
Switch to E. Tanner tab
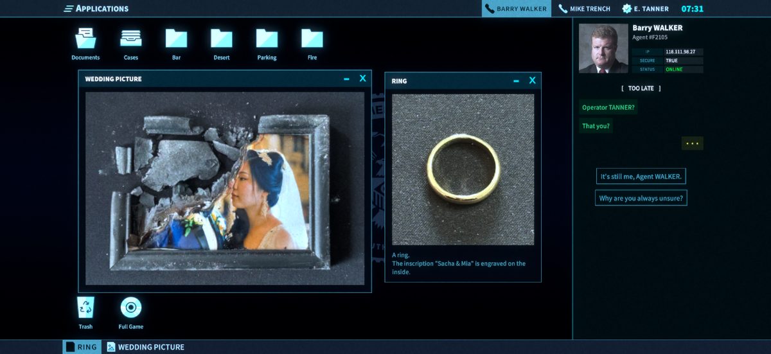click(646, 8)
